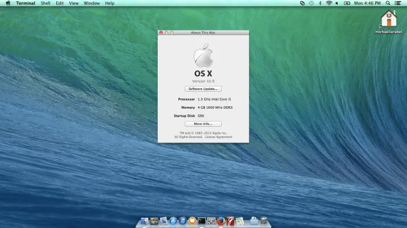Screen dimensions: 407x228
Task: Open the volume speaker menu bar icon
Action: click(x=337, y=3)
